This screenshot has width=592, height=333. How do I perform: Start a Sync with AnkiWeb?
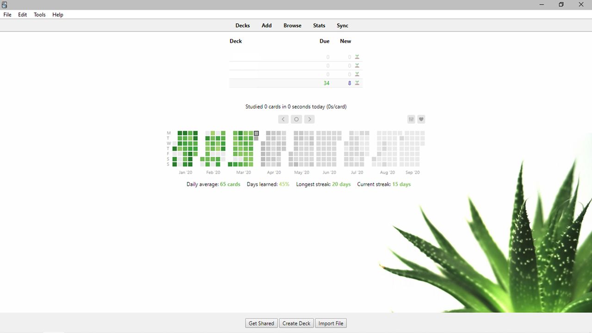342,25
